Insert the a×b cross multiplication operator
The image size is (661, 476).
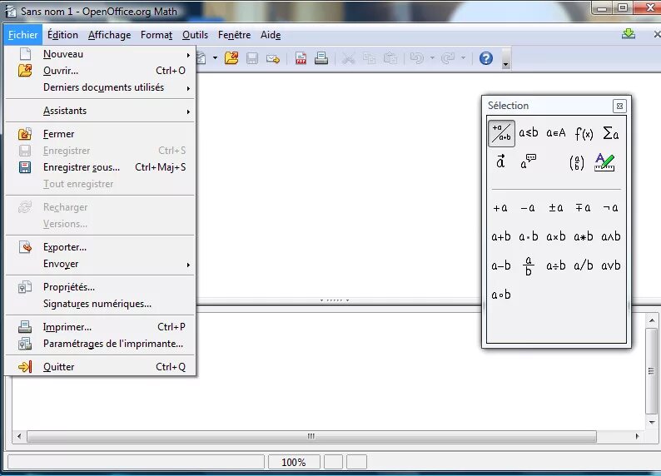pyautogui.click(x=555, y=236)
